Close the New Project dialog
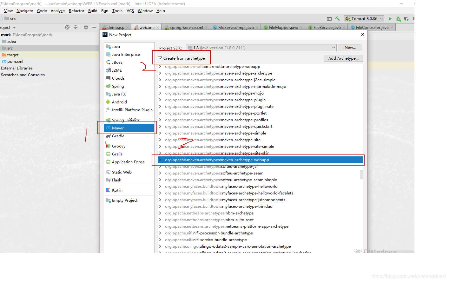 (362, 35)
